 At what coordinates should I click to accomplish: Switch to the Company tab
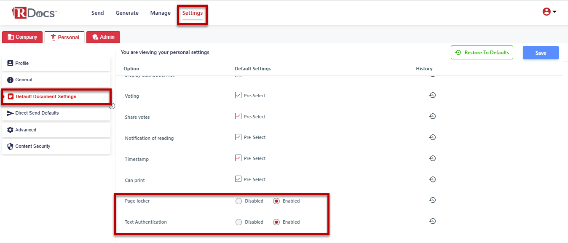point(23,37)
